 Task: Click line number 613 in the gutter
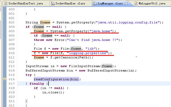pos(12,66)
